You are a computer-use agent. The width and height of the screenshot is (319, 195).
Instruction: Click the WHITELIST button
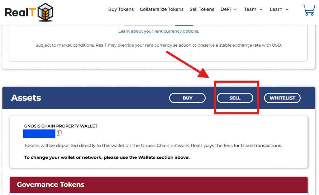coord(282,98)
